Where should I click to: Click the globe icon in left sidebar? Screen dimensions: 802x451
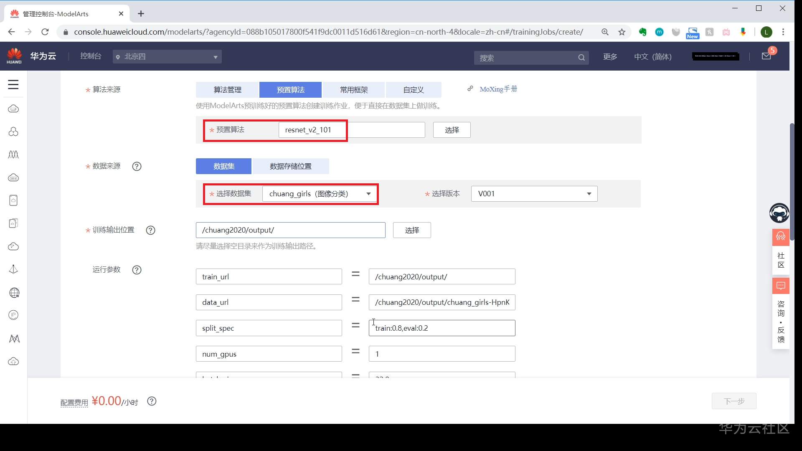pos(14,293)
